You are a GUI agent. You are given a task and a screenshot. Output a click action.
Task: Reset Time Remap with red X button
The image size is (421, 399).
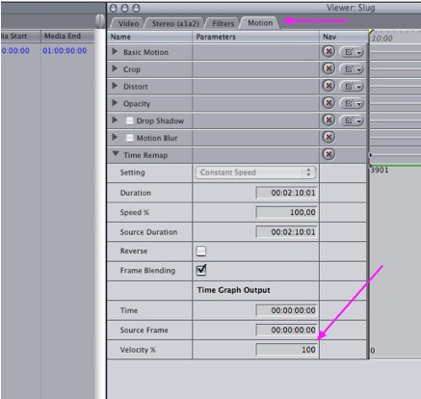point(329,154)
